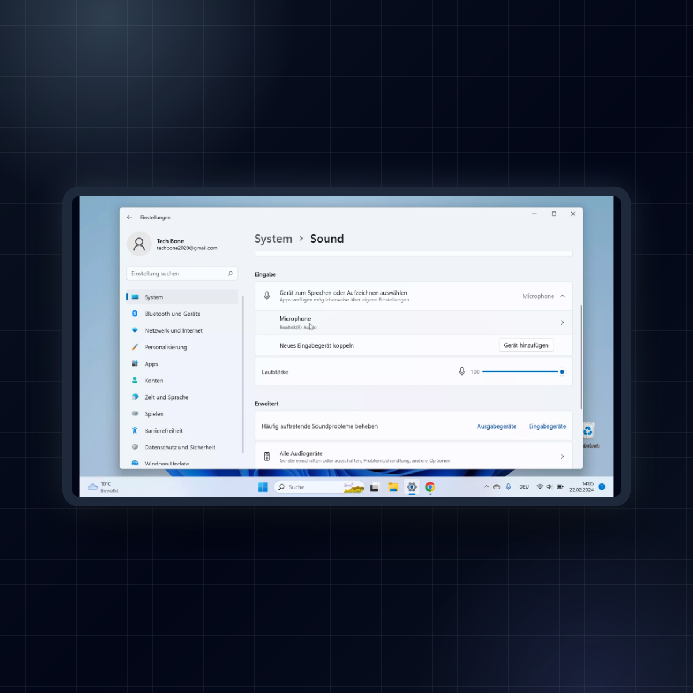
Task: Click System in the breadcrumb
Action: (x=273, y=239)
